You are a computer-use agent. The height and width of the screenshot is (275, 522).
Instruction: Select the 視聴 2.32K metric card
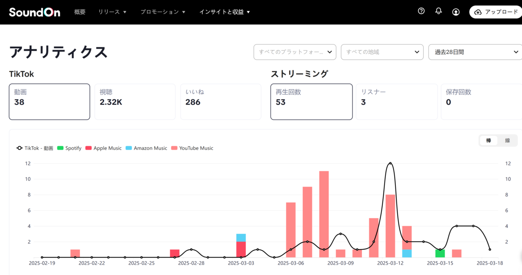point(135,102)
